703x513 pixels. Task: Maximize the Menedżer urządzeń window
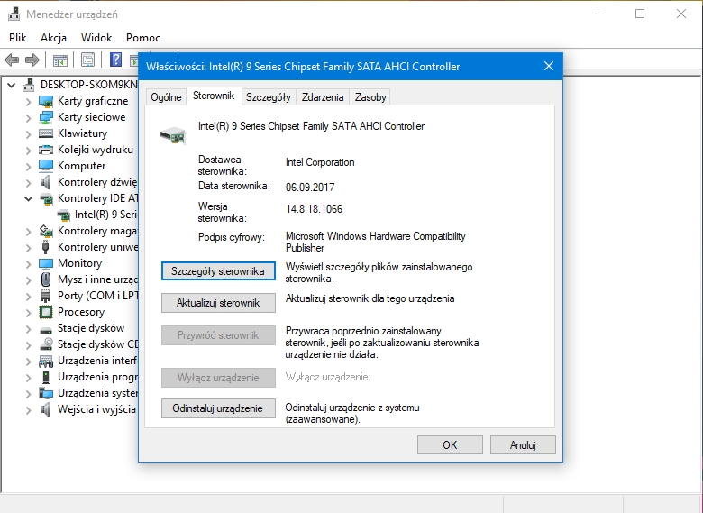click(640, 14)
